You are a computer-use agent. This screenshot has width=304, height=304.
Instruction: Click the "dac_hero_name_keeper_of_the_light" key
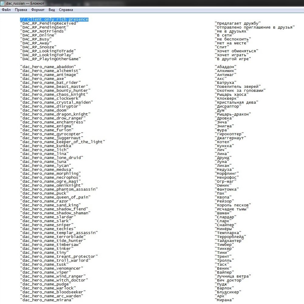coord(62,142)
